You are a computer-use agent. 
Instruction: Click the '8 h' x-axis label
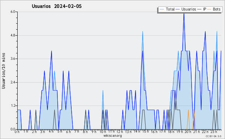pos(85,131)
